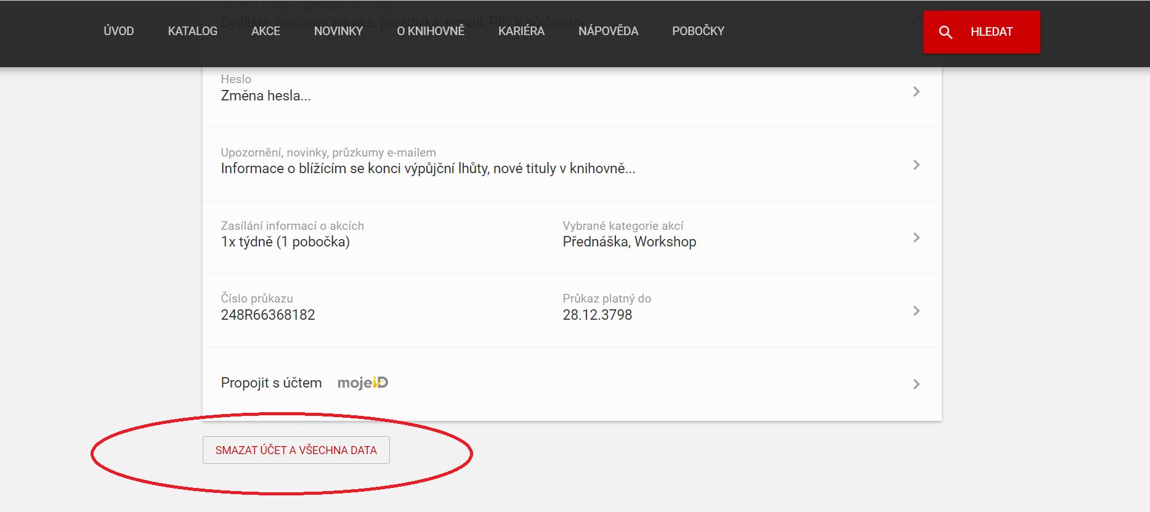Expand the Číslo průkazu row chevron
This screenshot has width=1150, height=512.
[916, 311]
